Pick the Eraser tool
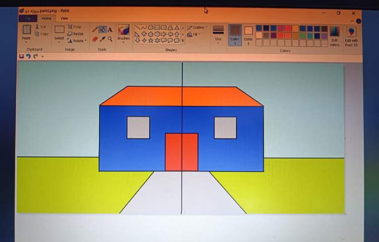 [95, 39]
